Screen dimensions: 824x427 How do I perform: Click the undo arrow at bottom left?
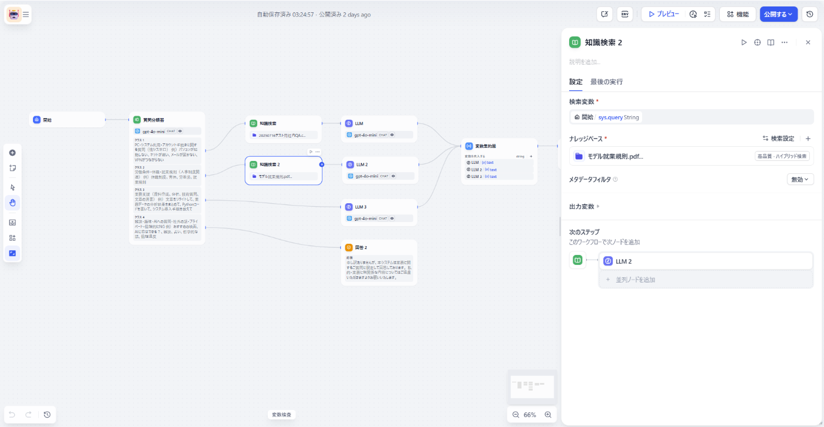click(12, 415)
